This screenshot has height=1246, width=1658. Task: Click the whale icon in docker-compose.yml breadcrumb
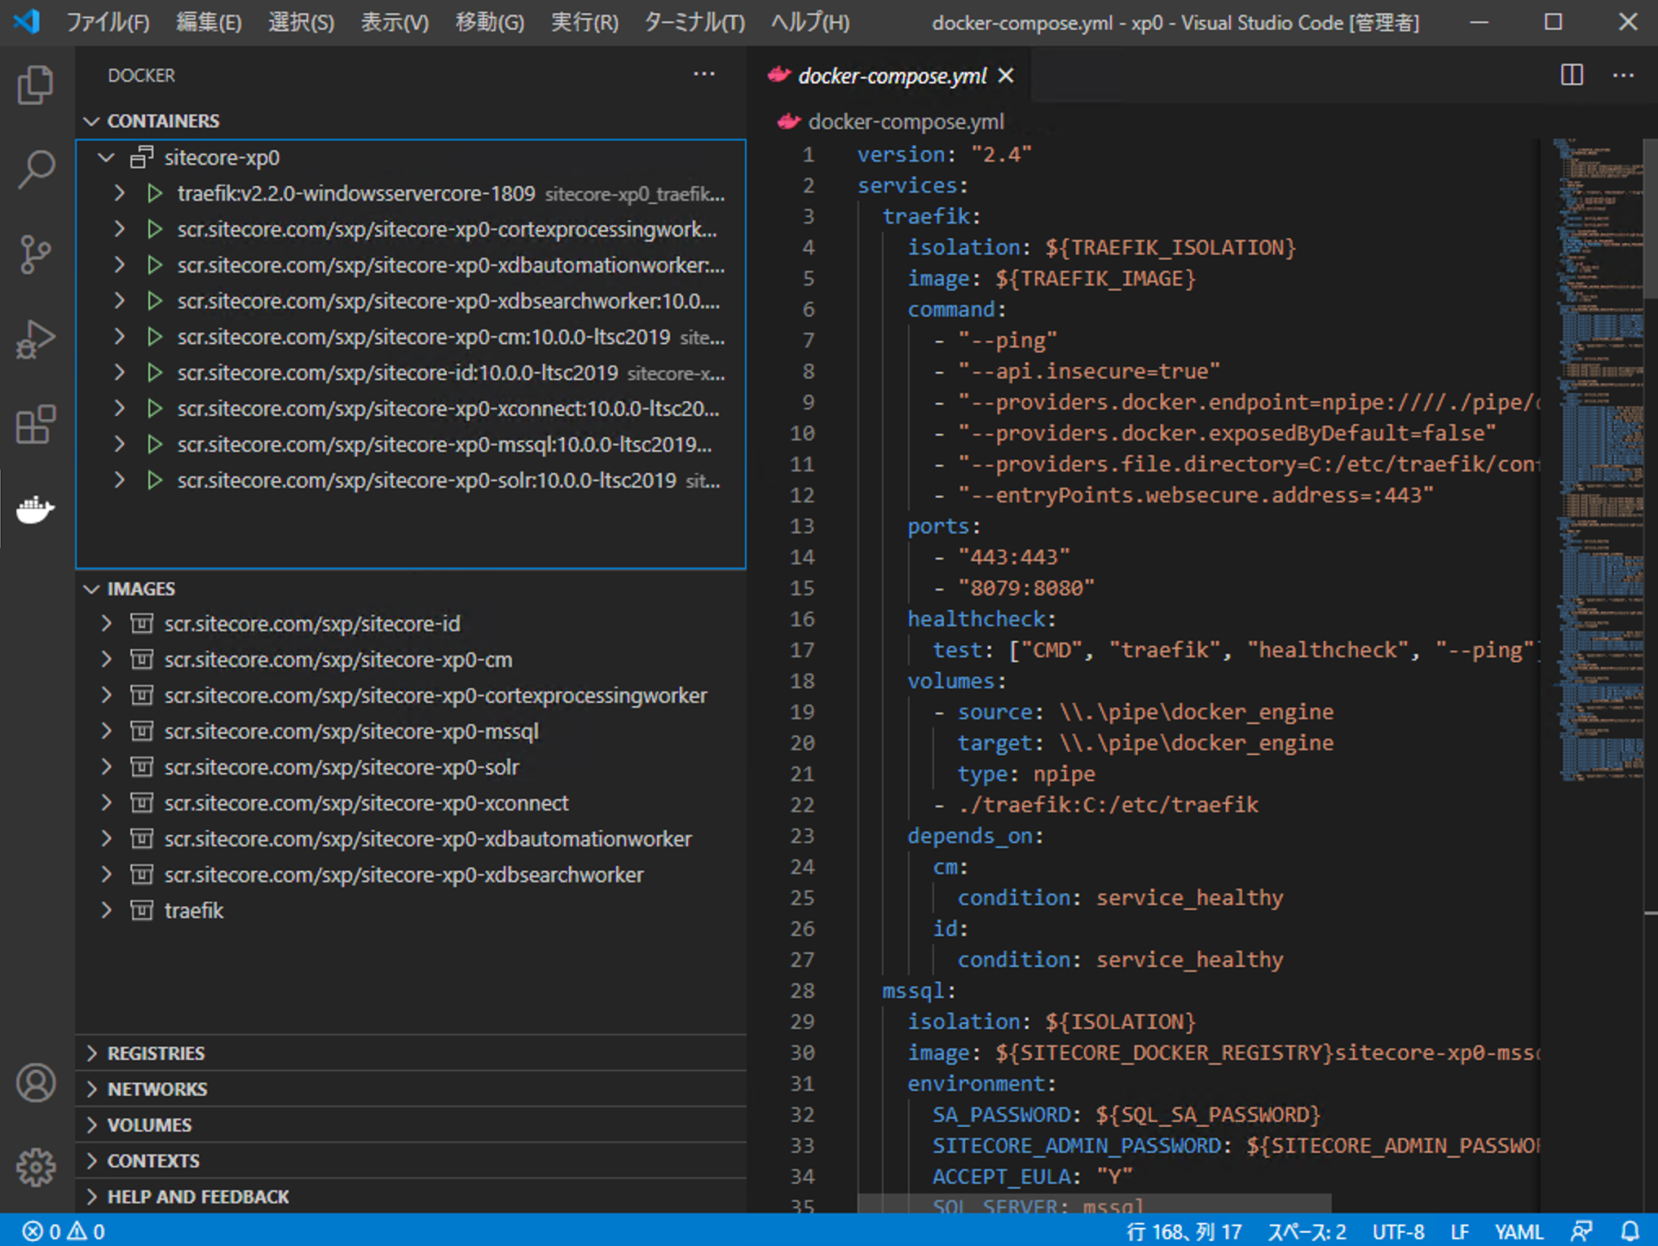[788, 122]
